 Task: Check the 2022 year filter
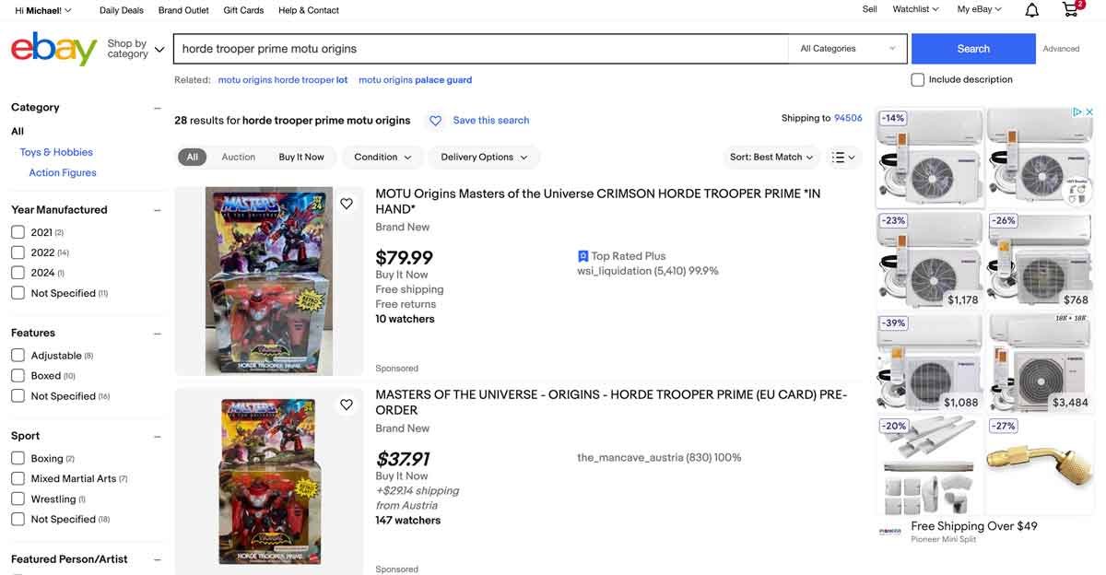[18, 252]
